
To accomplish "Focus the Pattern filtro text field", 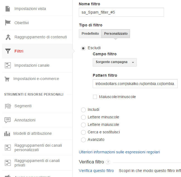I will pos(135,84).
